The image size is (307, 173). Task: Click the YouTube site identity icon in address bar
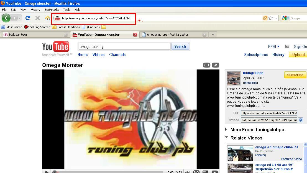58,18
